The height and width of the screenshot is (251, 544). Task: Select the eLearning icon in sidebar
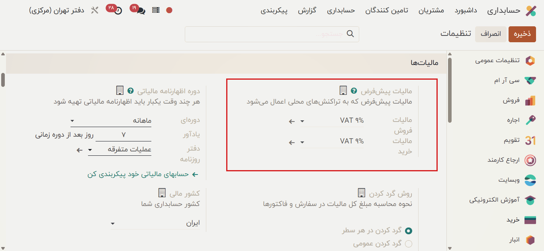(530, 200)
